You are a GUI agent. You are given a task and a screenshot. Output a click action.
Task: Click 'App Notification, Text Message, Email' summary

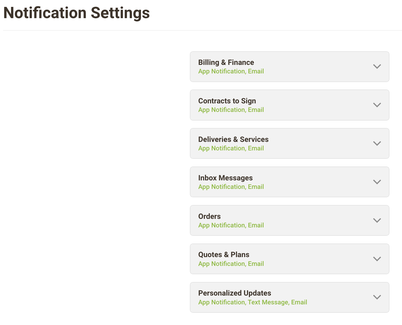pos(252,302)
